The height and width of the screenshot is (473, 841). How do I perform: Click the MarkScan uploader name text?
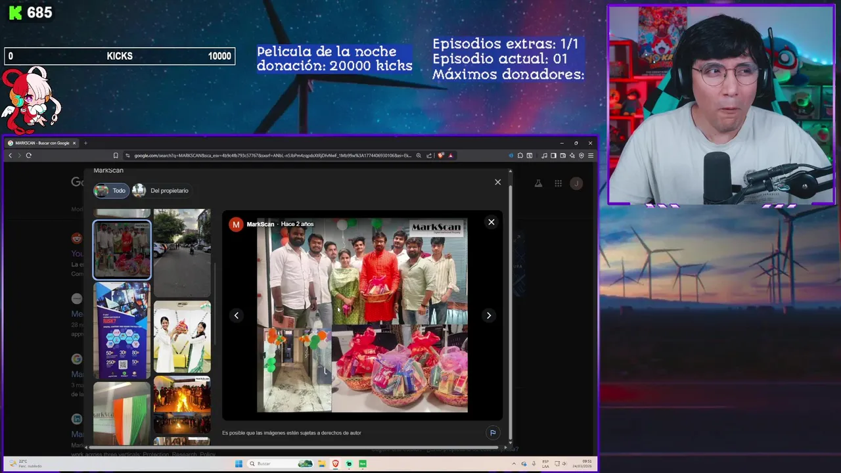tap(260, 224)
